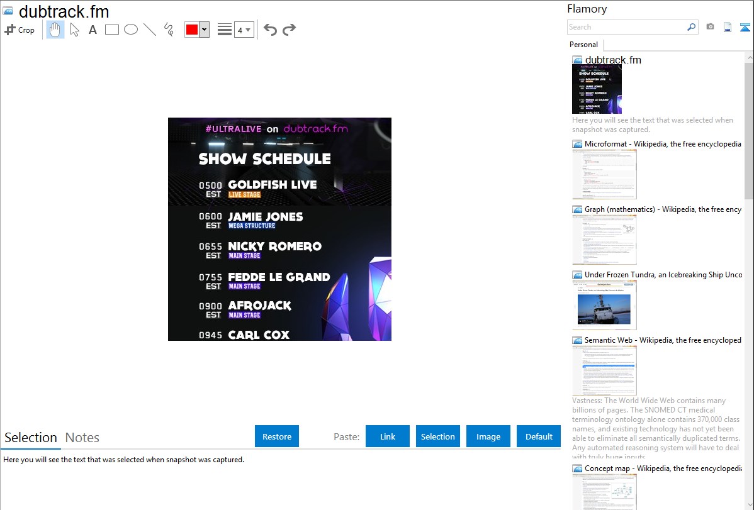754x510 pixels.
Task: Activate the hand pan tool
Action: coord(55,30)
